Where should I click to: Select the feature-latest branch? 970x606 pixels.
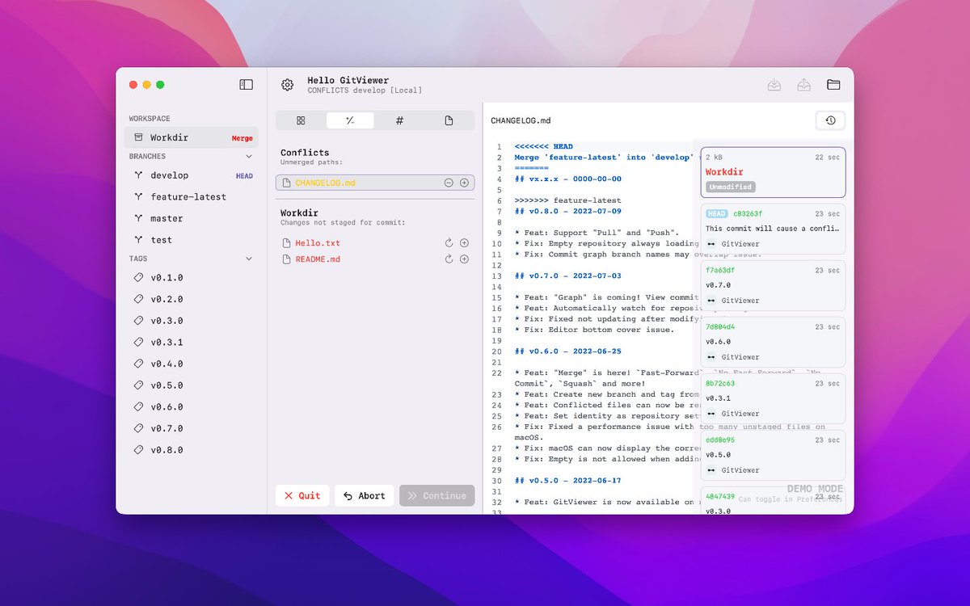click(x=191, y=196)
